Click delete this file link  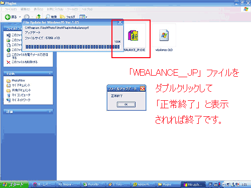coord(25,62)
